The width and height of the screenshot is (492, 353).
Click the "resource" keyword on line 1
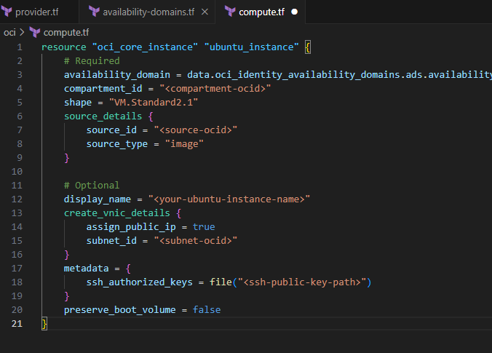coord(64,47)
